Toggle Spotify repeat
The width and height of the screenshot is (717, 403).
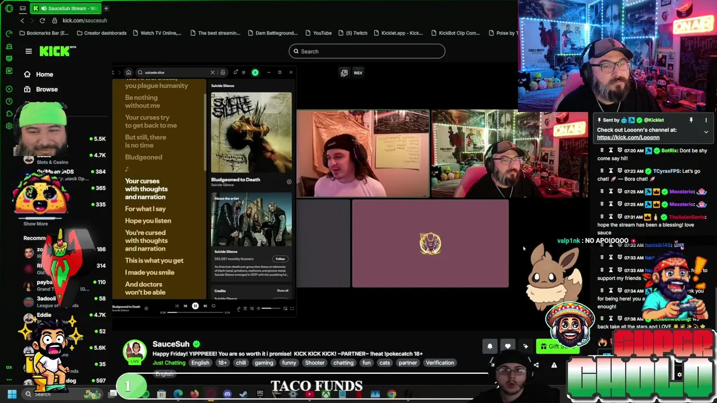point(213,306)
